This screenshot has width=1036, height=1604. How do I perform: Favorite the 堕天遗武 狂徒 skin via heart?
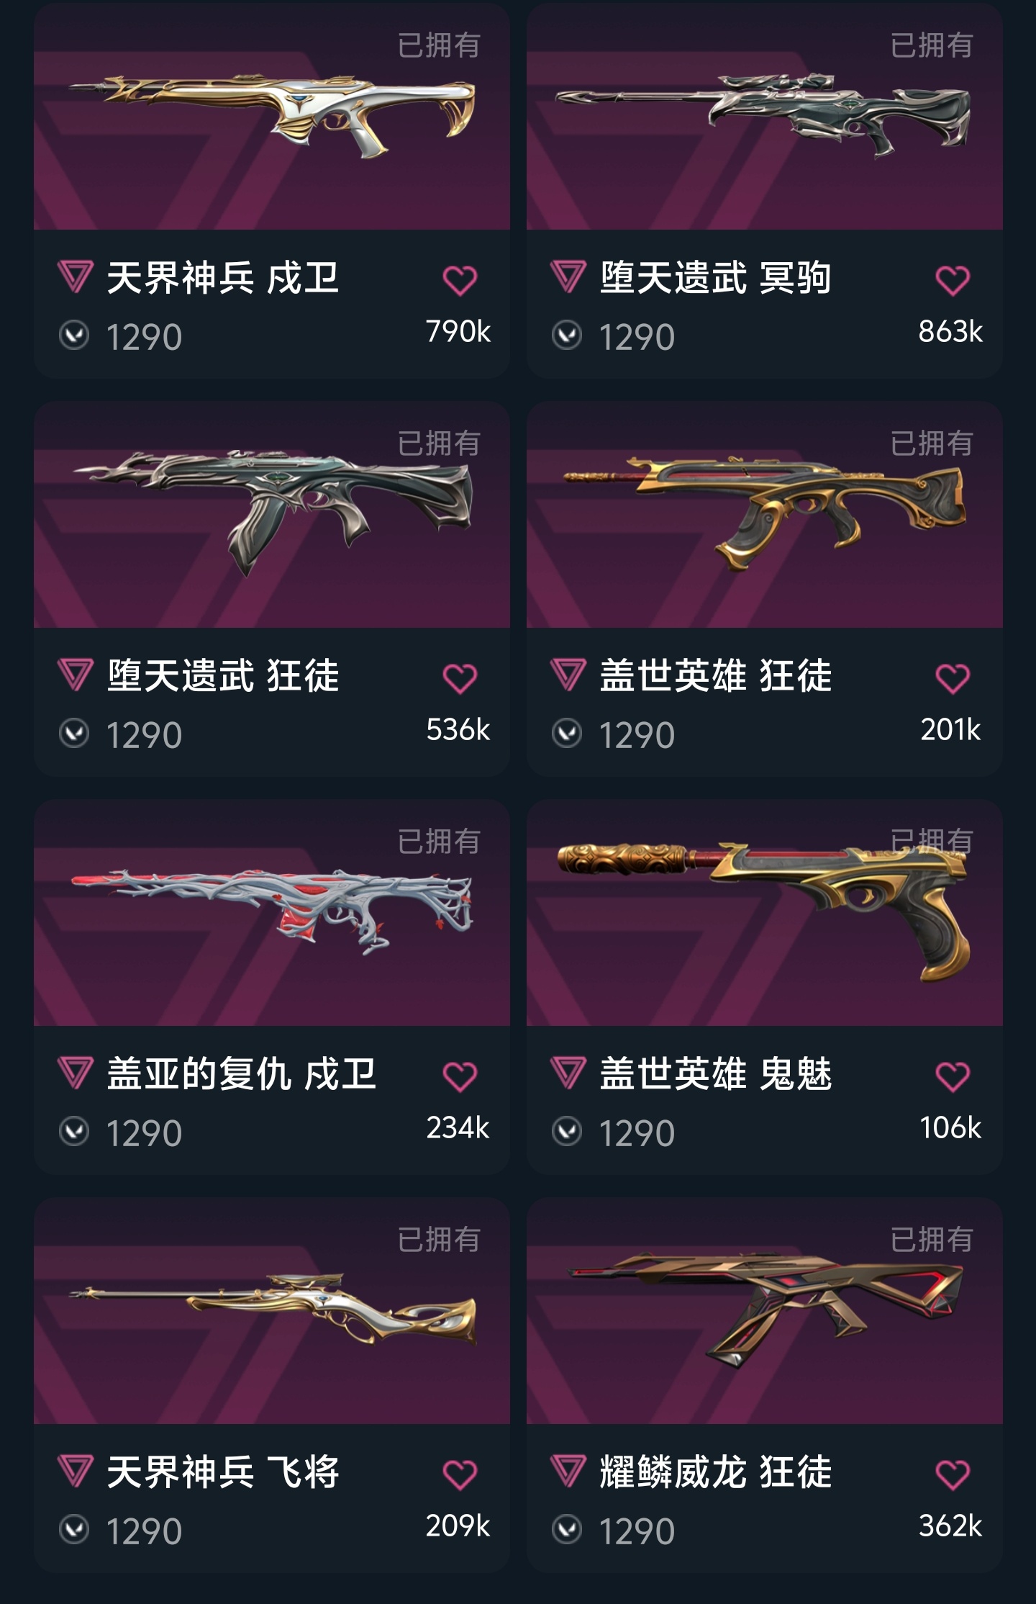coord(460,679)
